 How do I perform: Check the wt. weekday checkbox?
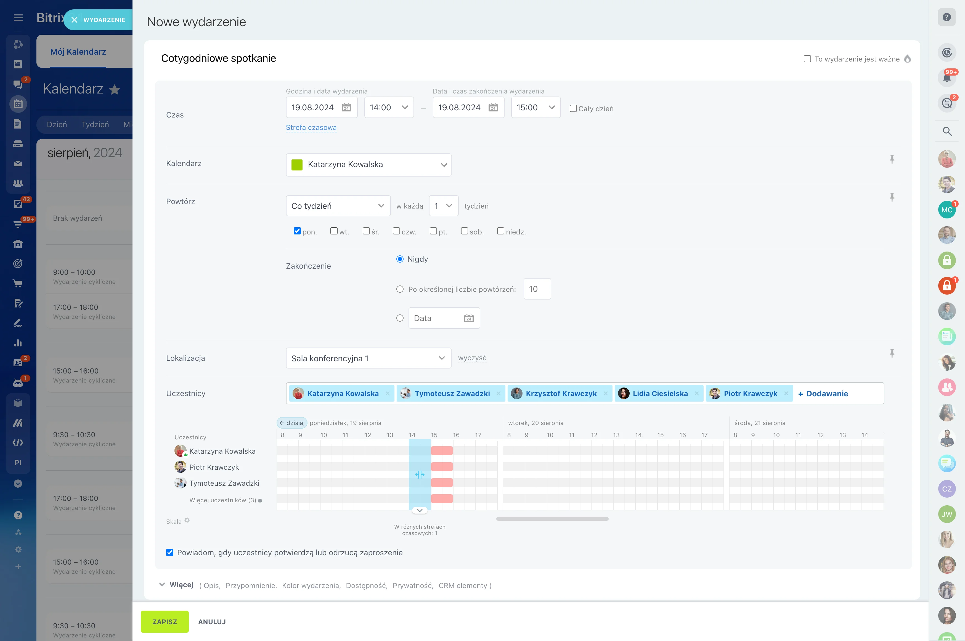pos(334,231)
